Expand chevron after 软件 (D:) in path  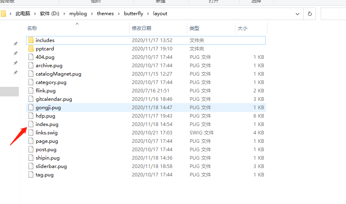(64, 14)
